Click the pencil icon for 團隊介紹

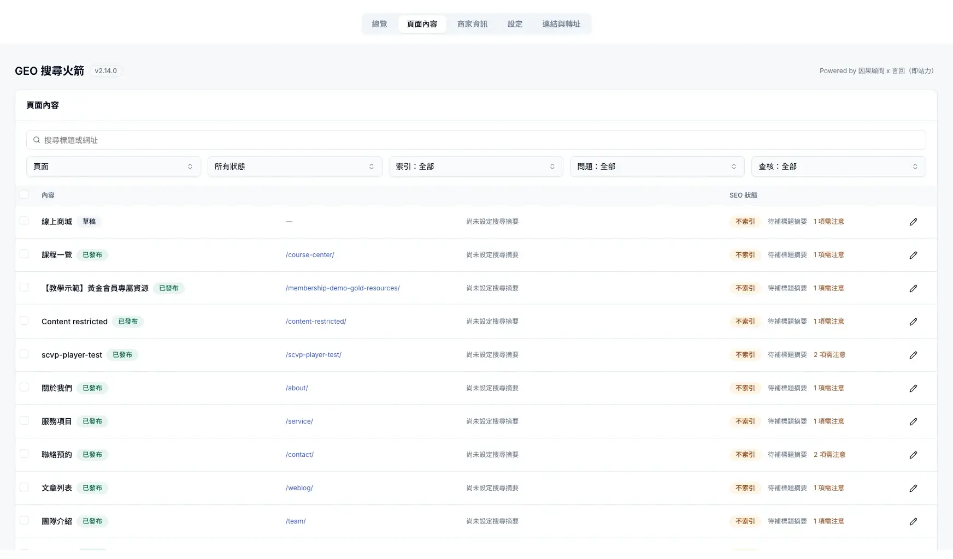[x=913, y=521]
